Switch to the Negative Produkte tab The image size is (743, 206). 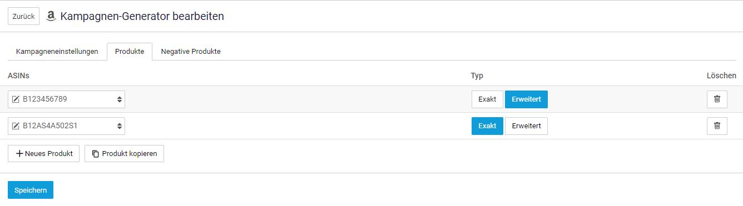(x=191, y=52)
